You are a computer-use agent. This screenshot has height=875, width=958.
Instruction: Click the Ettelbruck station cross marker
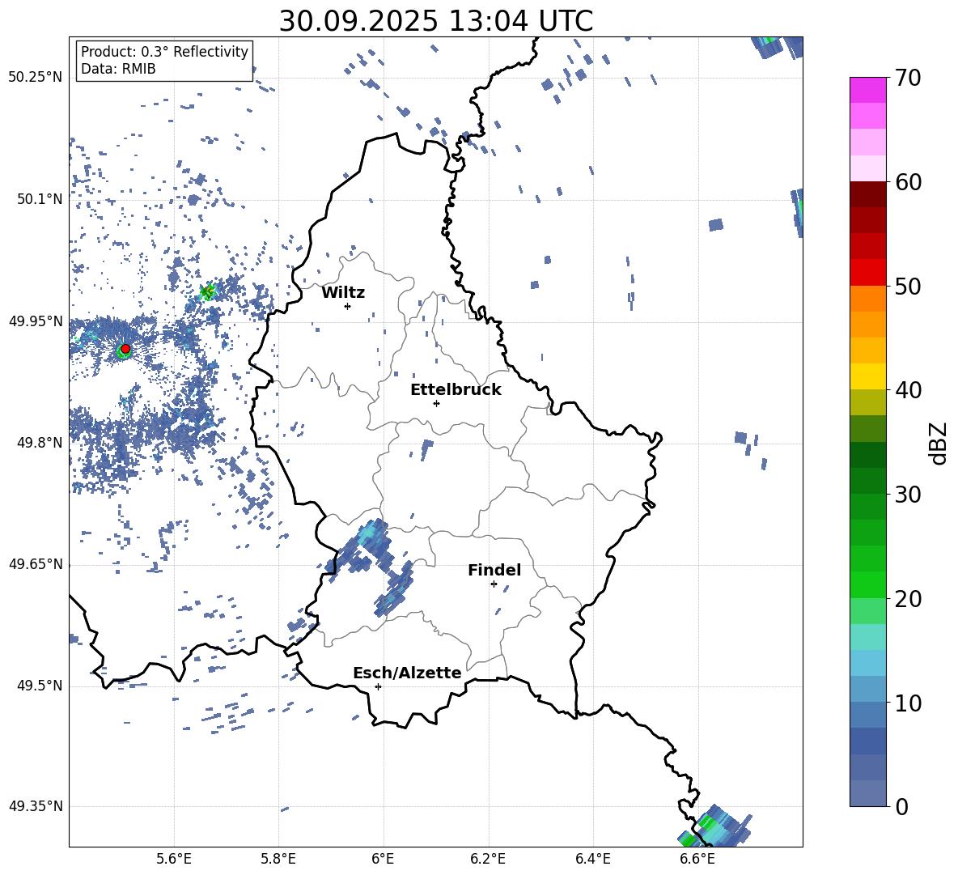tap(436, 403)
